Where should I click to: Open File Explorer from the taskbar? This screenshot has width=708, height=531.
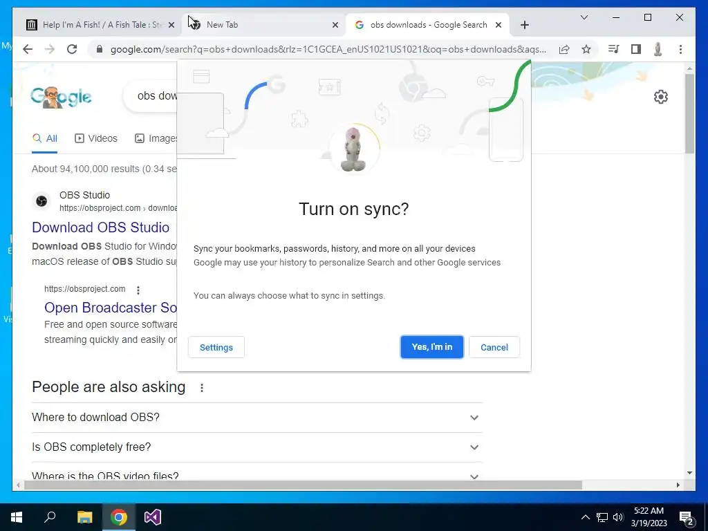pos(84,517)
